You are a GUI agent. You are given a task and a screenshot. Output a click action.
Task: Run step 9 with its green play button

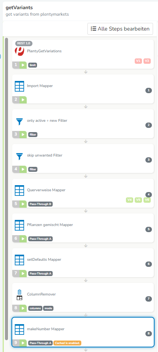(x=23, y=343)
